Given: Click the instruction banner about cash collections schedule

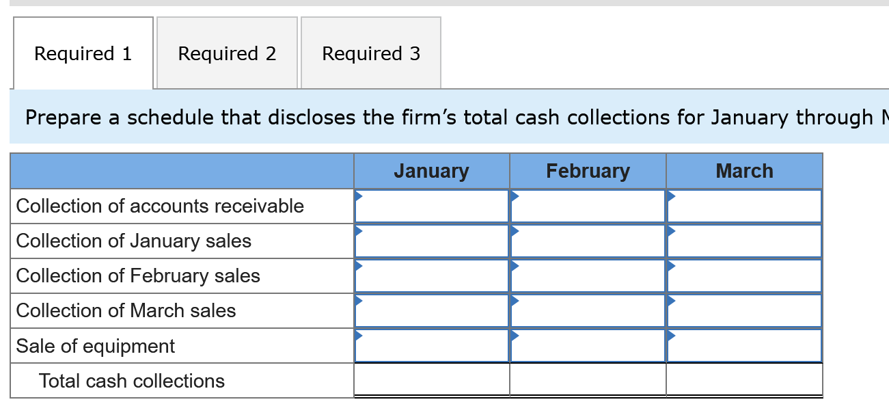Looking at the screenshot, I should 444,118.
